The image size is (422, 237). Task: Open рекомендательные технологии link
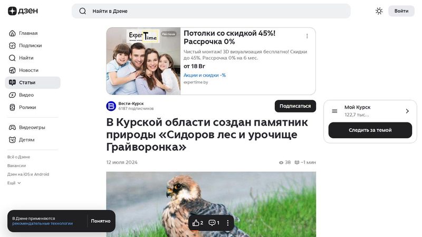(43, 223)
